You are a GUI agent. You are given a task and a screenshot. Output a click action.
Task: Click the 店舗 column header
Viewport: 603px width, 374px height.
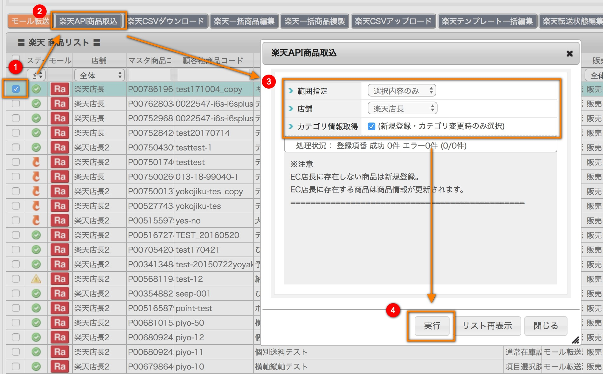[x=99, y=60]
